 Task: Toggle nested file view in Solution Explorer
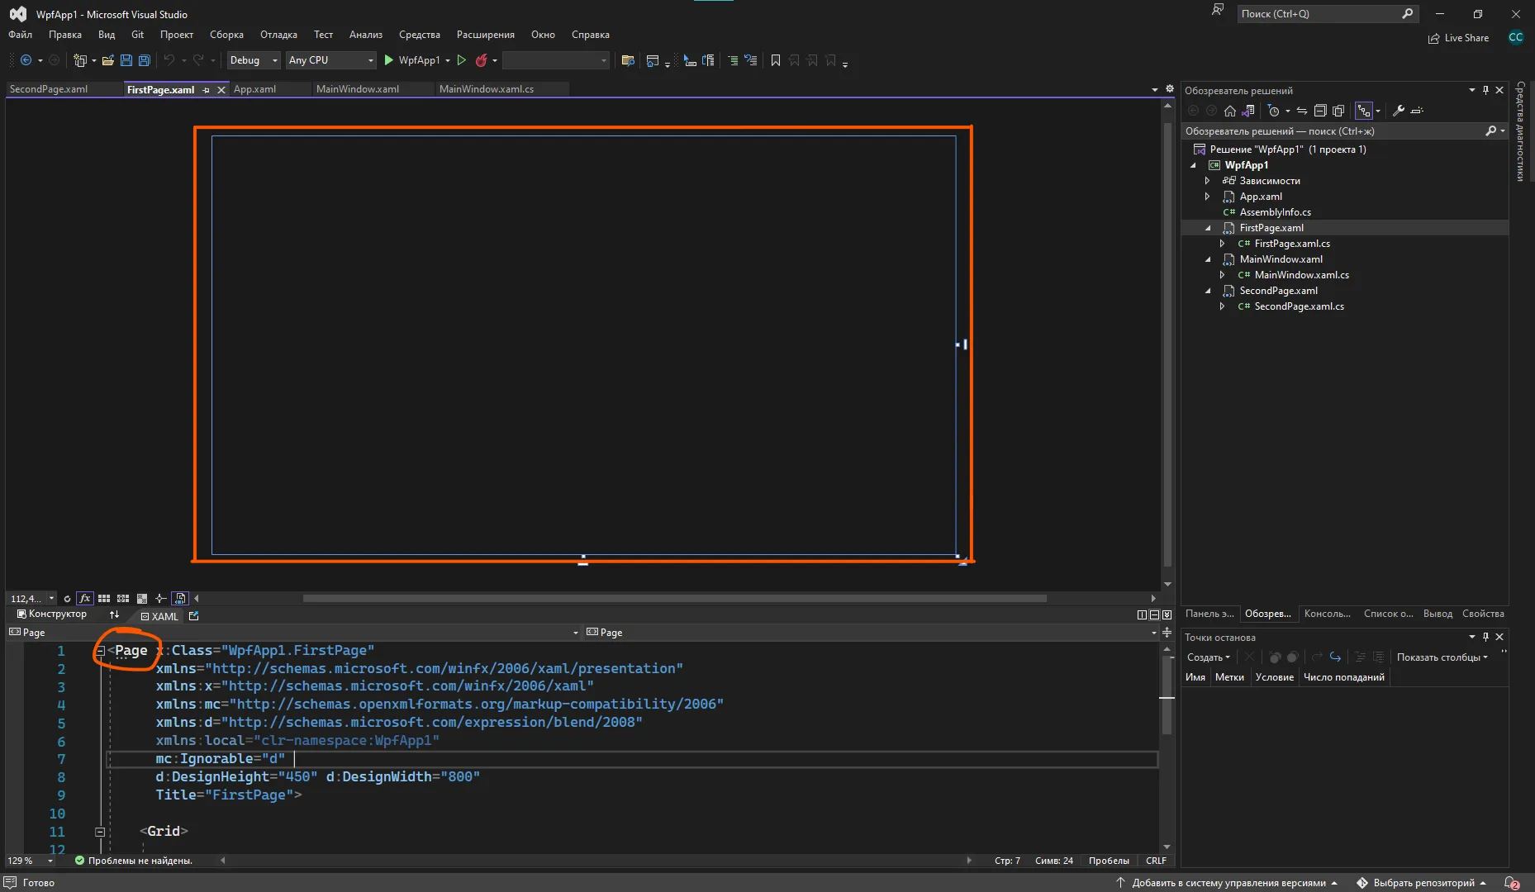pos(1363,111)
